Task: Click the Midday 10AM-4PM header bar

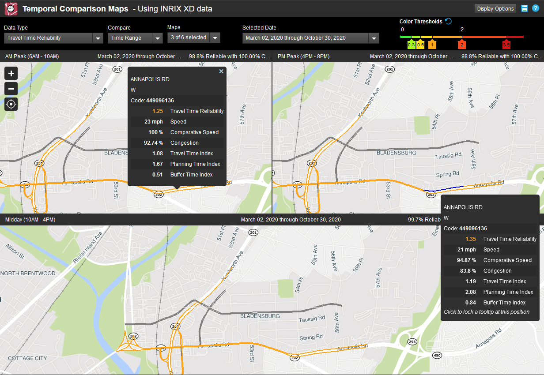Action: 29,219
